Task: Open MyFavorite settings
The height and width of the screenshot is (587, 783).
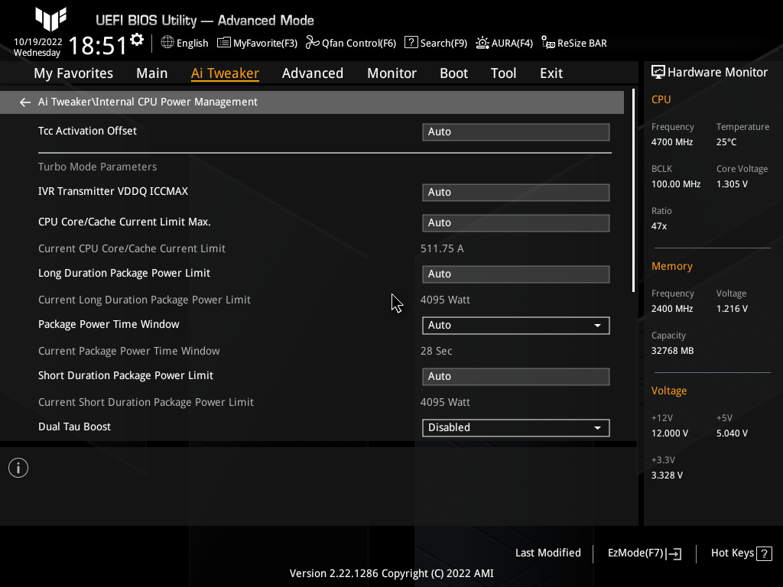Action: [x=257, y=43]
